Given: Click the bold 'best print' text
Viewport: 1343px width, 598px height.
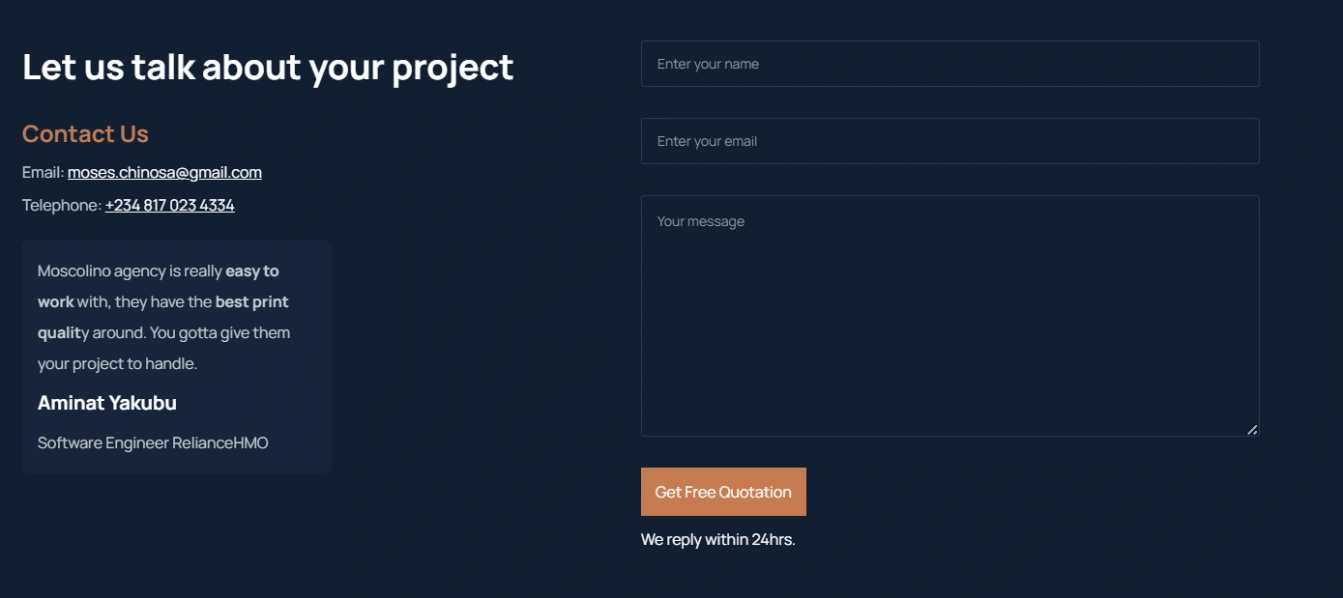Looking at the screenshot, I should pyautogui.click(x=251, y=302).
